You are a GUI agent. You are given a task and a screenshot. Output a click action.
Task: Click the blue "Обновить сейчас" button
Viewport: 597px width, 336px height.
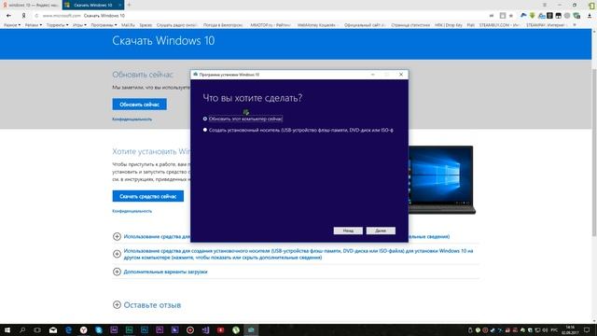point(139,105)
